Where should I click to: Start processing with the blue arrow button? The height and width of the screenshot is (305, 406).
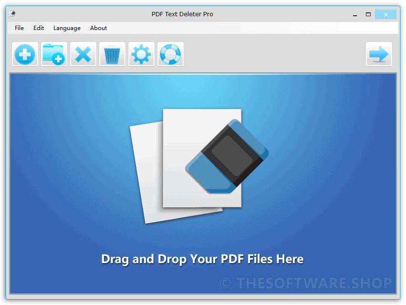(379, 54)
